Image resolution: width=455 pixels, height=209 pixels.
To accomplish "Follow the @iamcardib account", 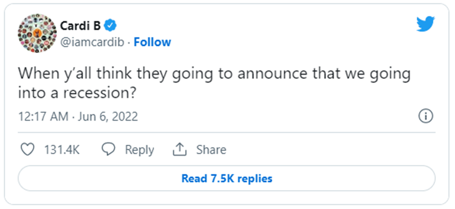I will tap(153, 43).
